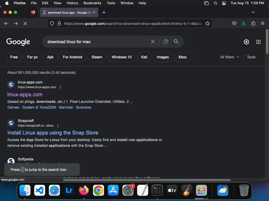Select the Free filter chip

pyautogui.click(x=14, y=57)
